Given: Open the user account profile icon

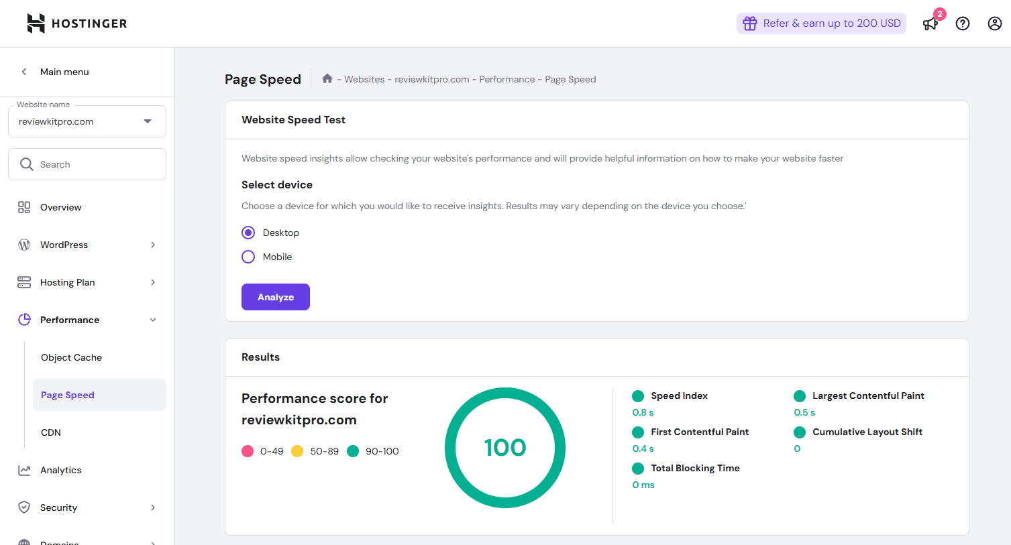Looking at the screenshot, I should [x=995, y=23].
